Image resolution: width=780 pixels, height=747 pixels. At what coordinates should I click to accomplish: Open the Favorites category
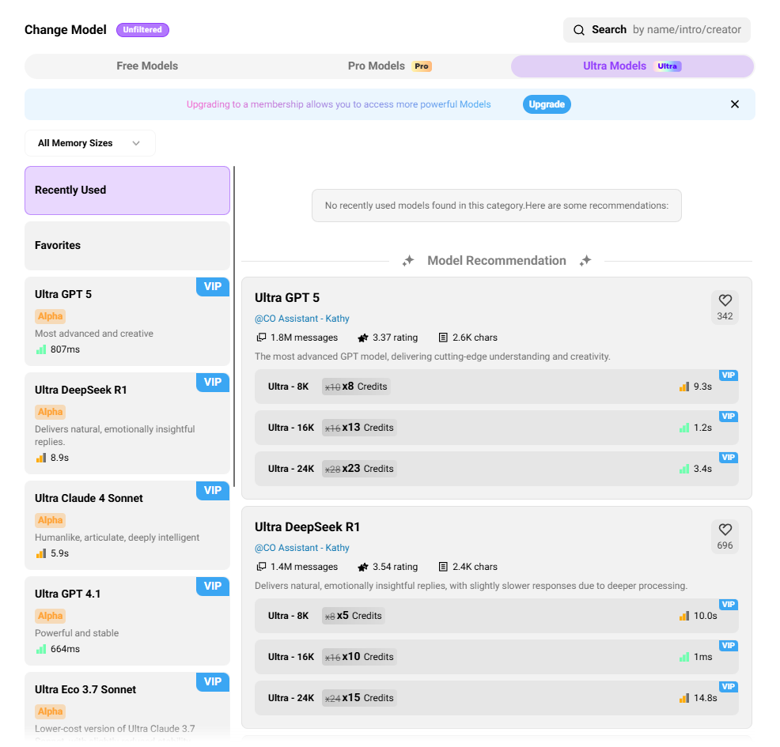click(x=127, y=246)
